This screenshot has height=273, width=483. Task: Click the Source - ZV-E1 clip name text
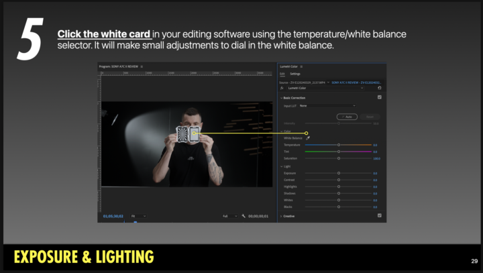(302, 83)
